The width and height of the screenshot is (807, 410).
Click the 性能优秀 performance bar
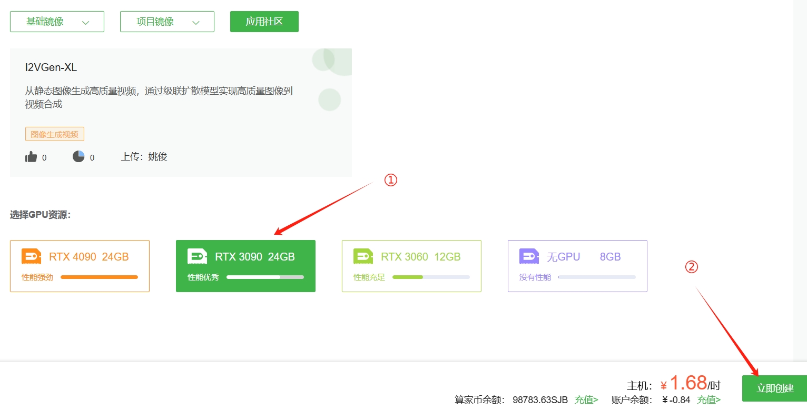[x=265, y=277]
